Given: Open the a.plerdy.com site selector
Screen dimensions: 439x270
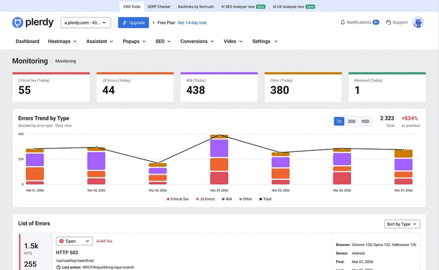Looking at the screenshot, I should click(x=86, y=22).
